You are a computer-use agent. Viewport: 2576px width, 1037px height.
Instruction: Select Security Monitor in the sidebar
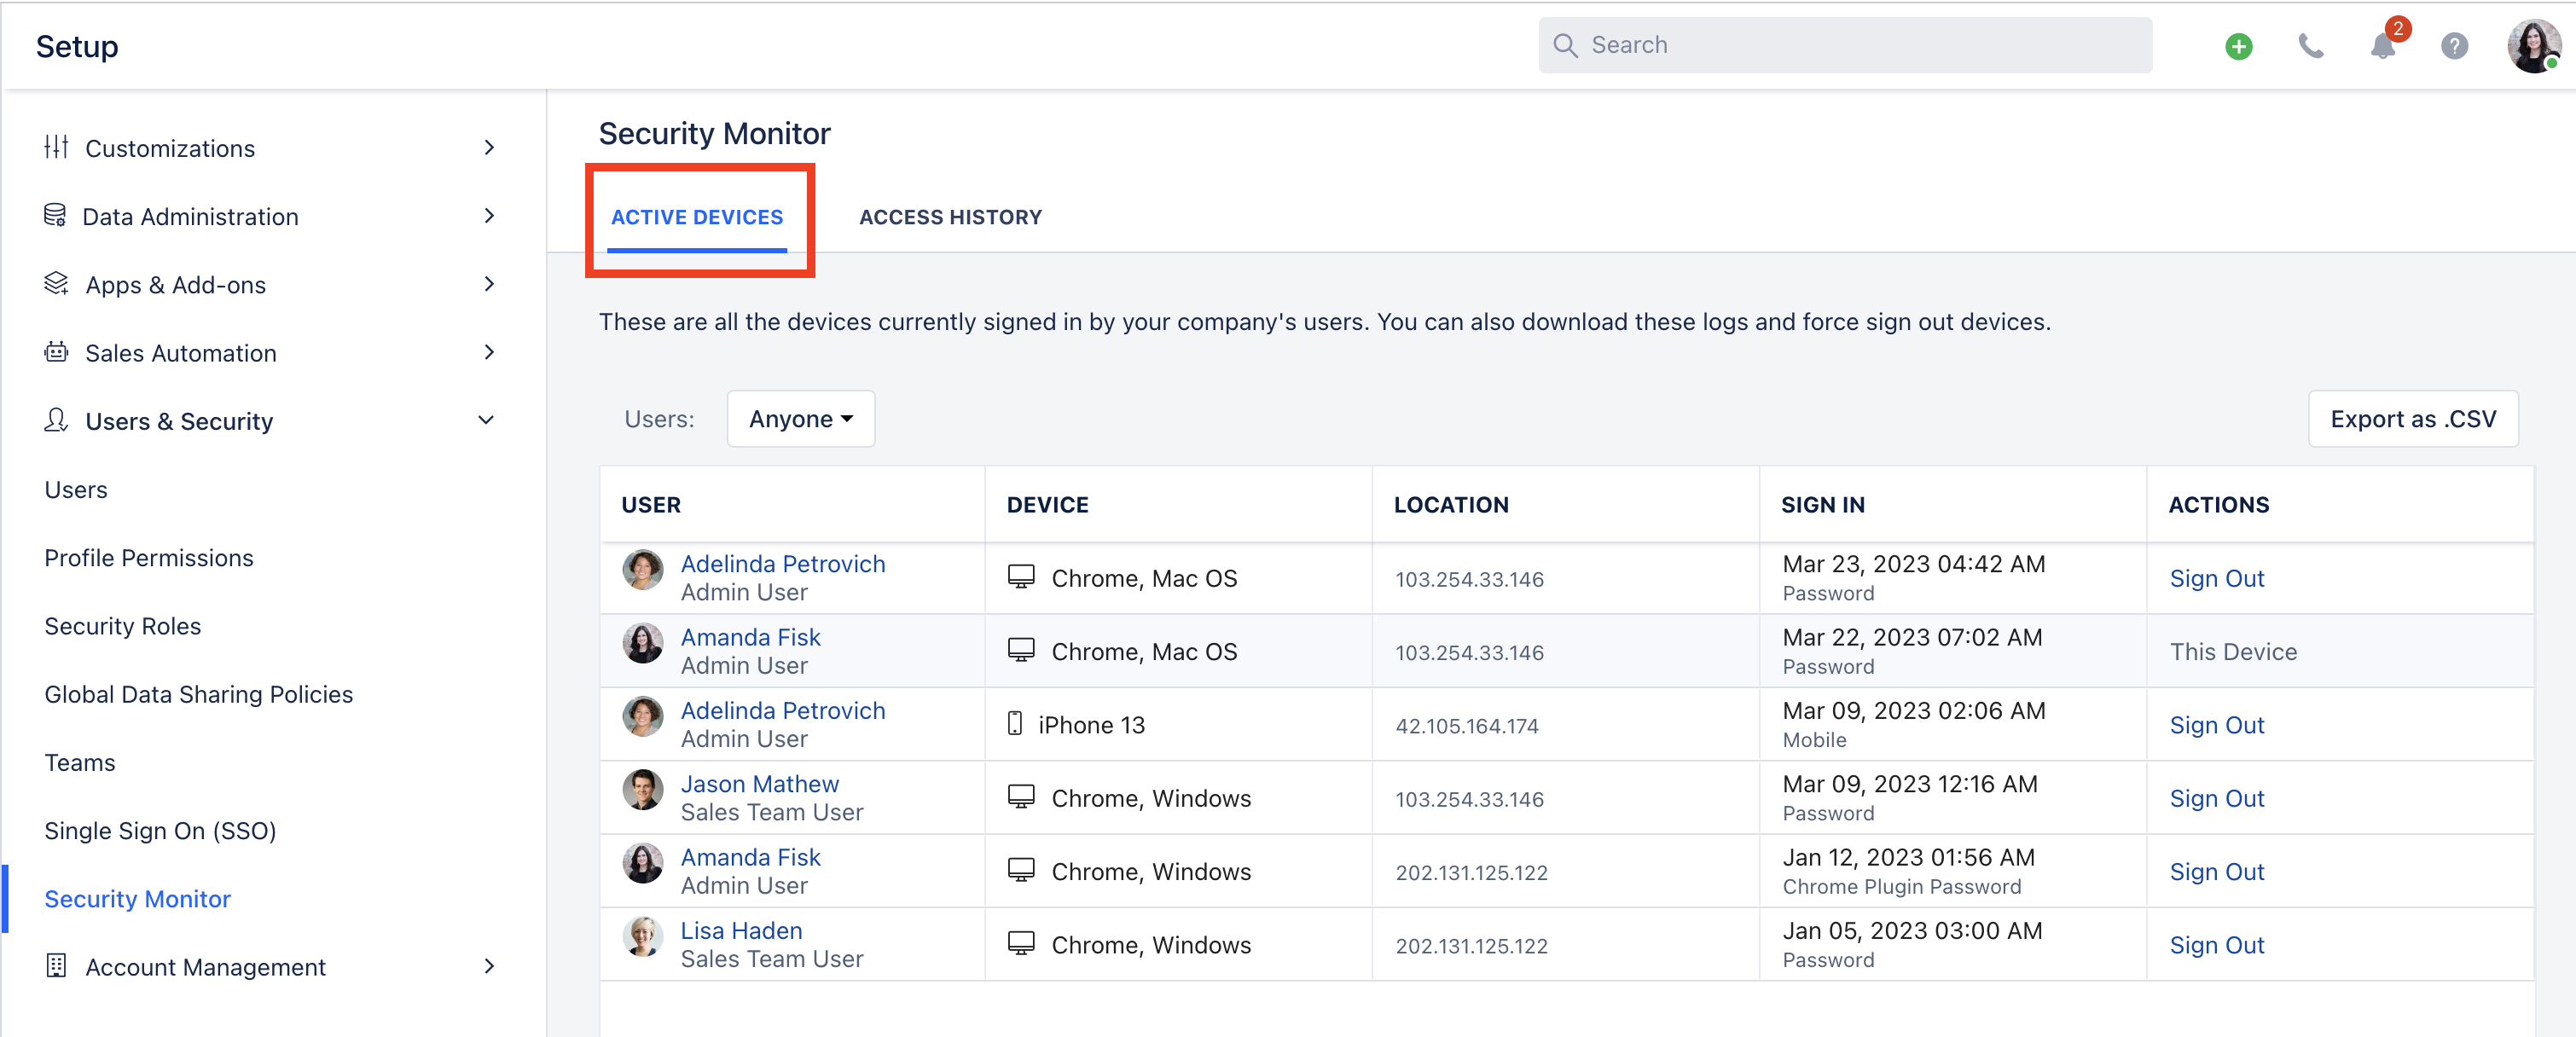[x=138, y=898]
